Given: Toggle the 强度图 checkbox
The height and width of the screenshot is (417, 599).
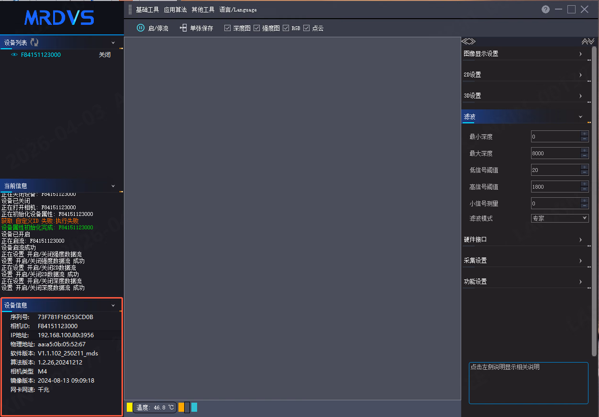Looking at the screenshot, I should point(256,28).
